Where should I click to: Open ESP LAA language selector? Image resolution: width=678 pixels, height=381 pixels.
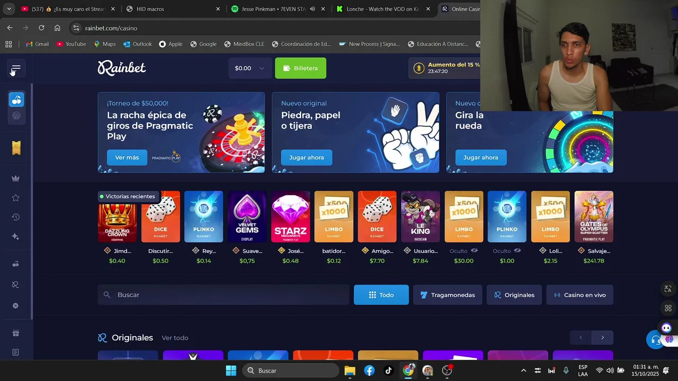583,370
